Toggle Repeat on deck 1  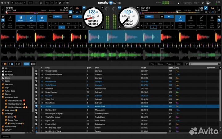43,11
